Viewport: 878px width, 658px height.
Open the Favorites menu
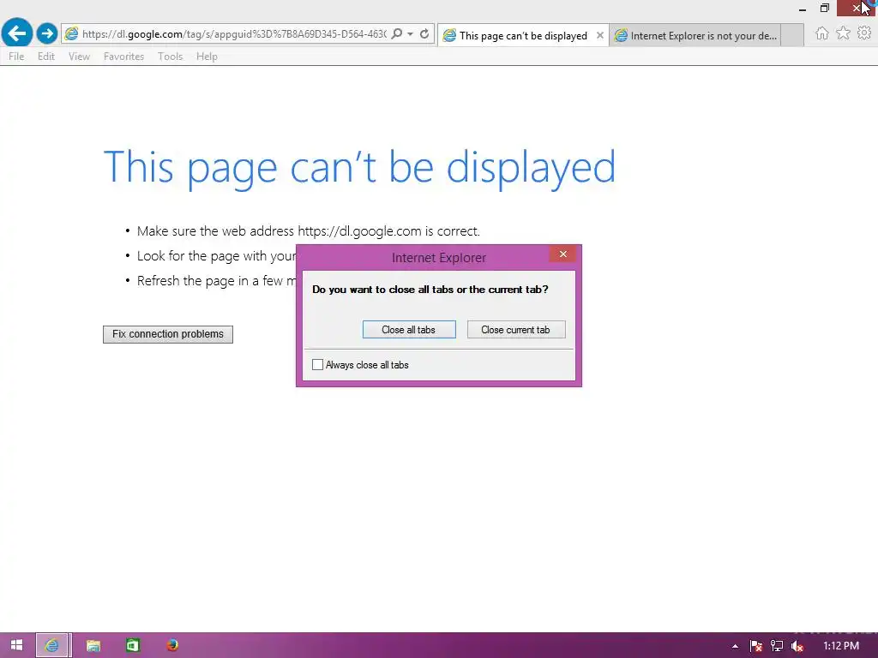tap(123, 57)
